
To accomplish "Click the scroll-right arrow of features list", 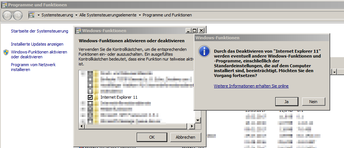I will click(192, 126).
